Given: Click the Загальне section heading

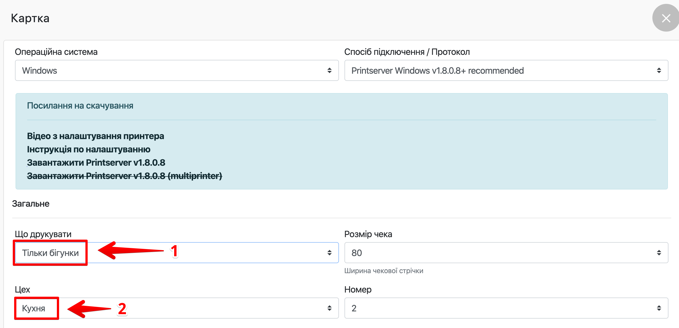Looking at the screenshot, I should (x=31, y=204).
